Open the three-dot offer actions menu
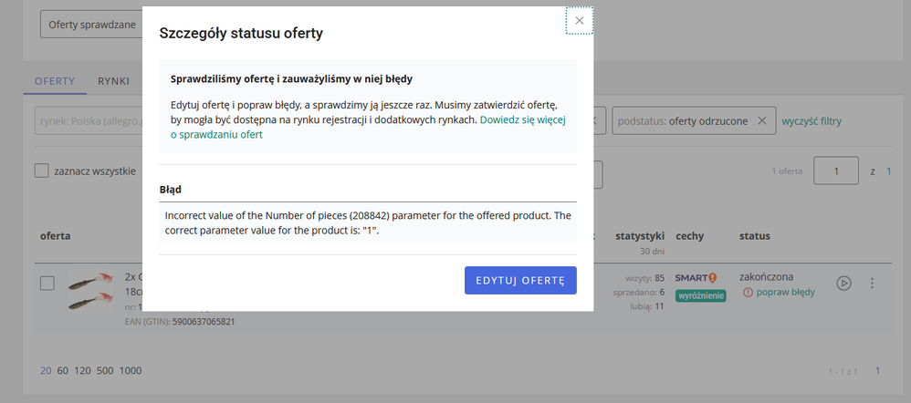 [872, 283]
